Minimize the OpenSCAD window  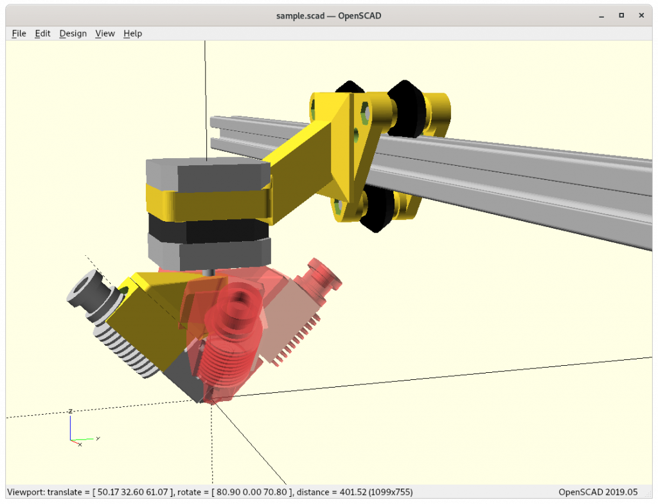[601, 16]
